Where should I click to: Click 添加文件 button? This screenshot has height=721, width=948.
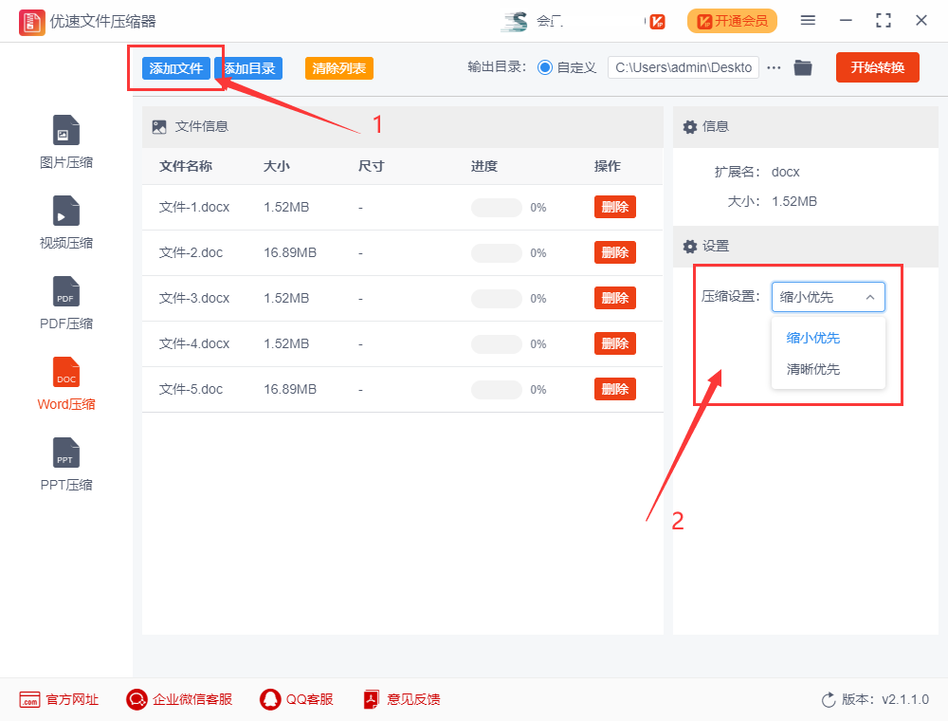tap(176, 68)
